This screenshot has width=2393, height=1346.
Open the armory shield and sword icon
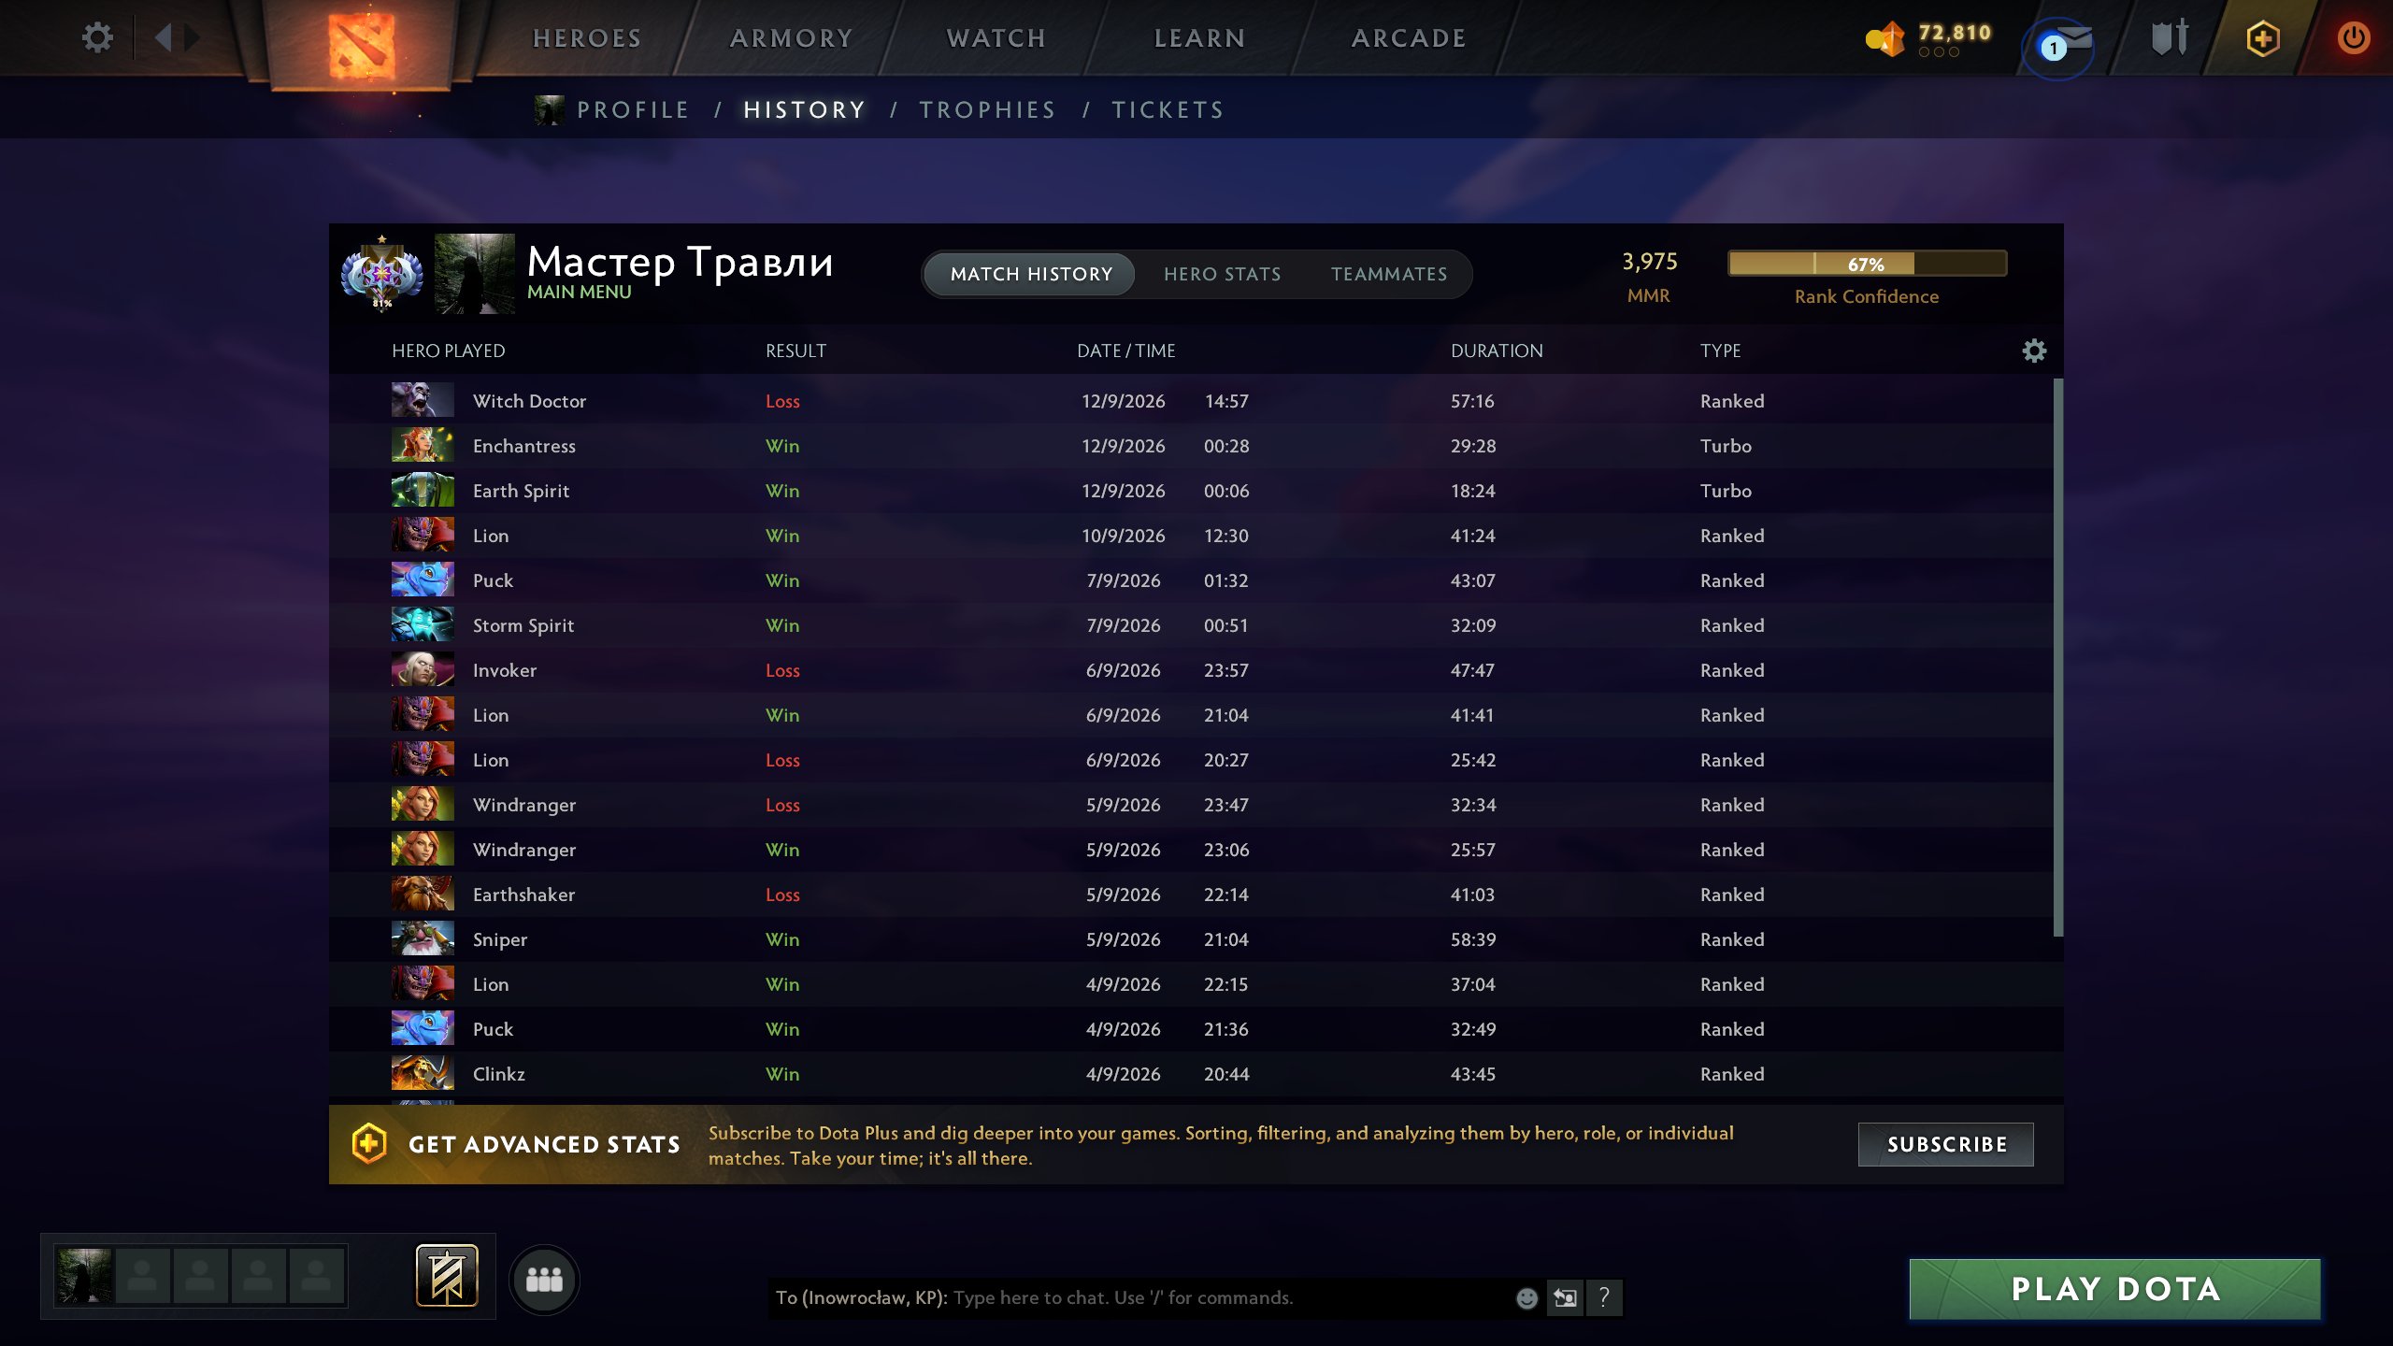(2170, 38)
